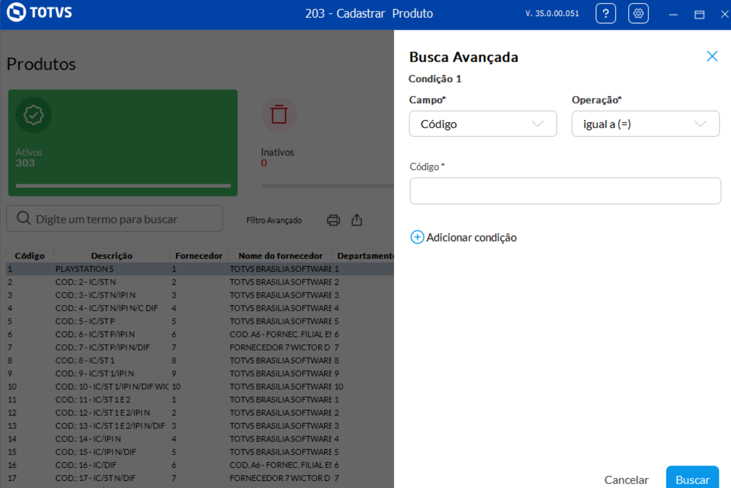Open the Campo dropdown
Image resolution: width=731 pixels, height=488 pixels.
pos(483,124)
